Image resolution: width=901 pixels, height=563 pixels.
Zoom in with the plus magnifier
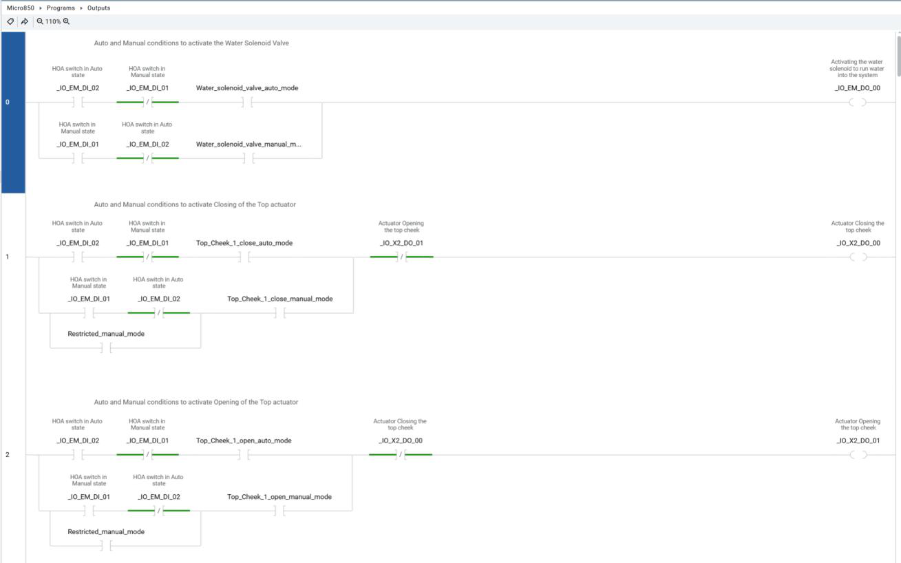point(66,21)
